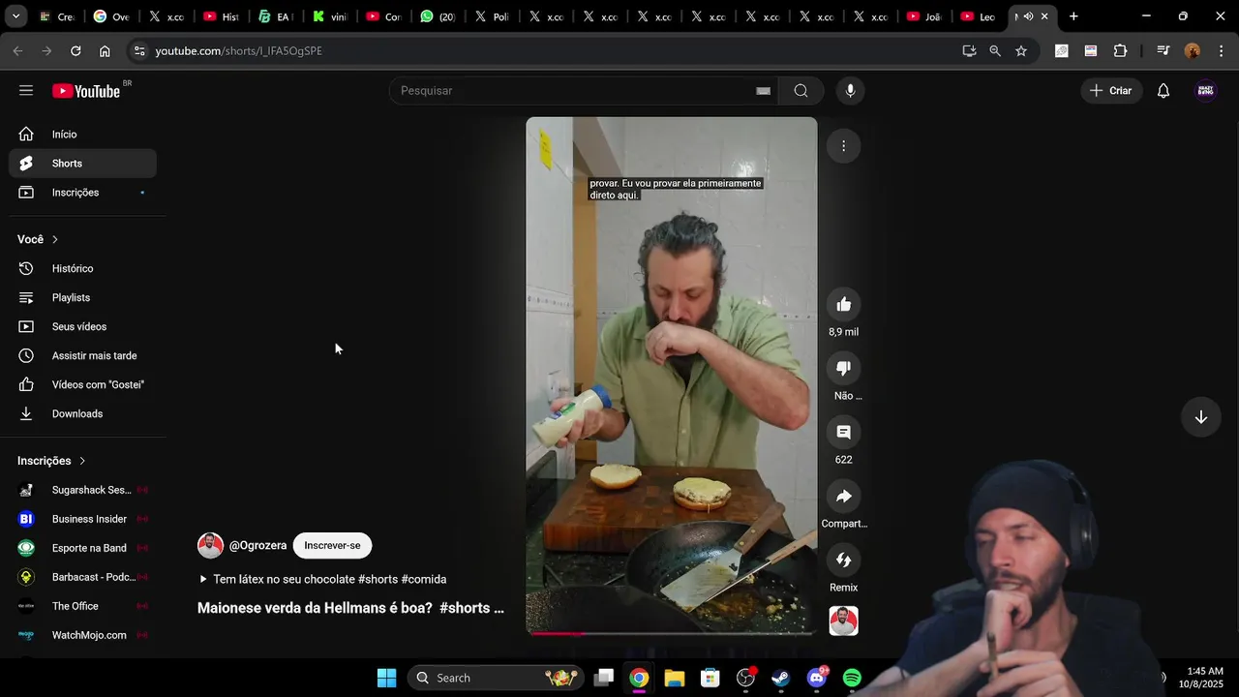Open Chrome media control icon
The height and width of the screenshot is (697, 1239).
coord(1163,50)
